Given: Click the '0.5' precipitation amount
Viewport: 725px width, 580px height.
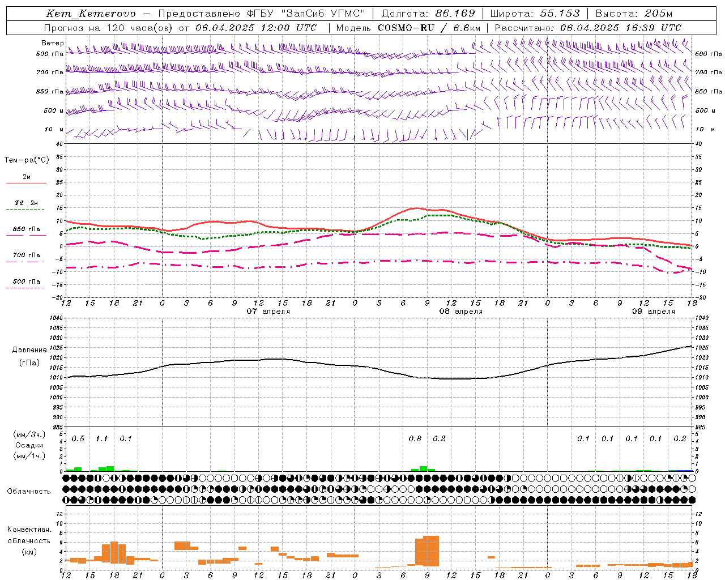Looking at the screenshot, I should tap(78, 439).
